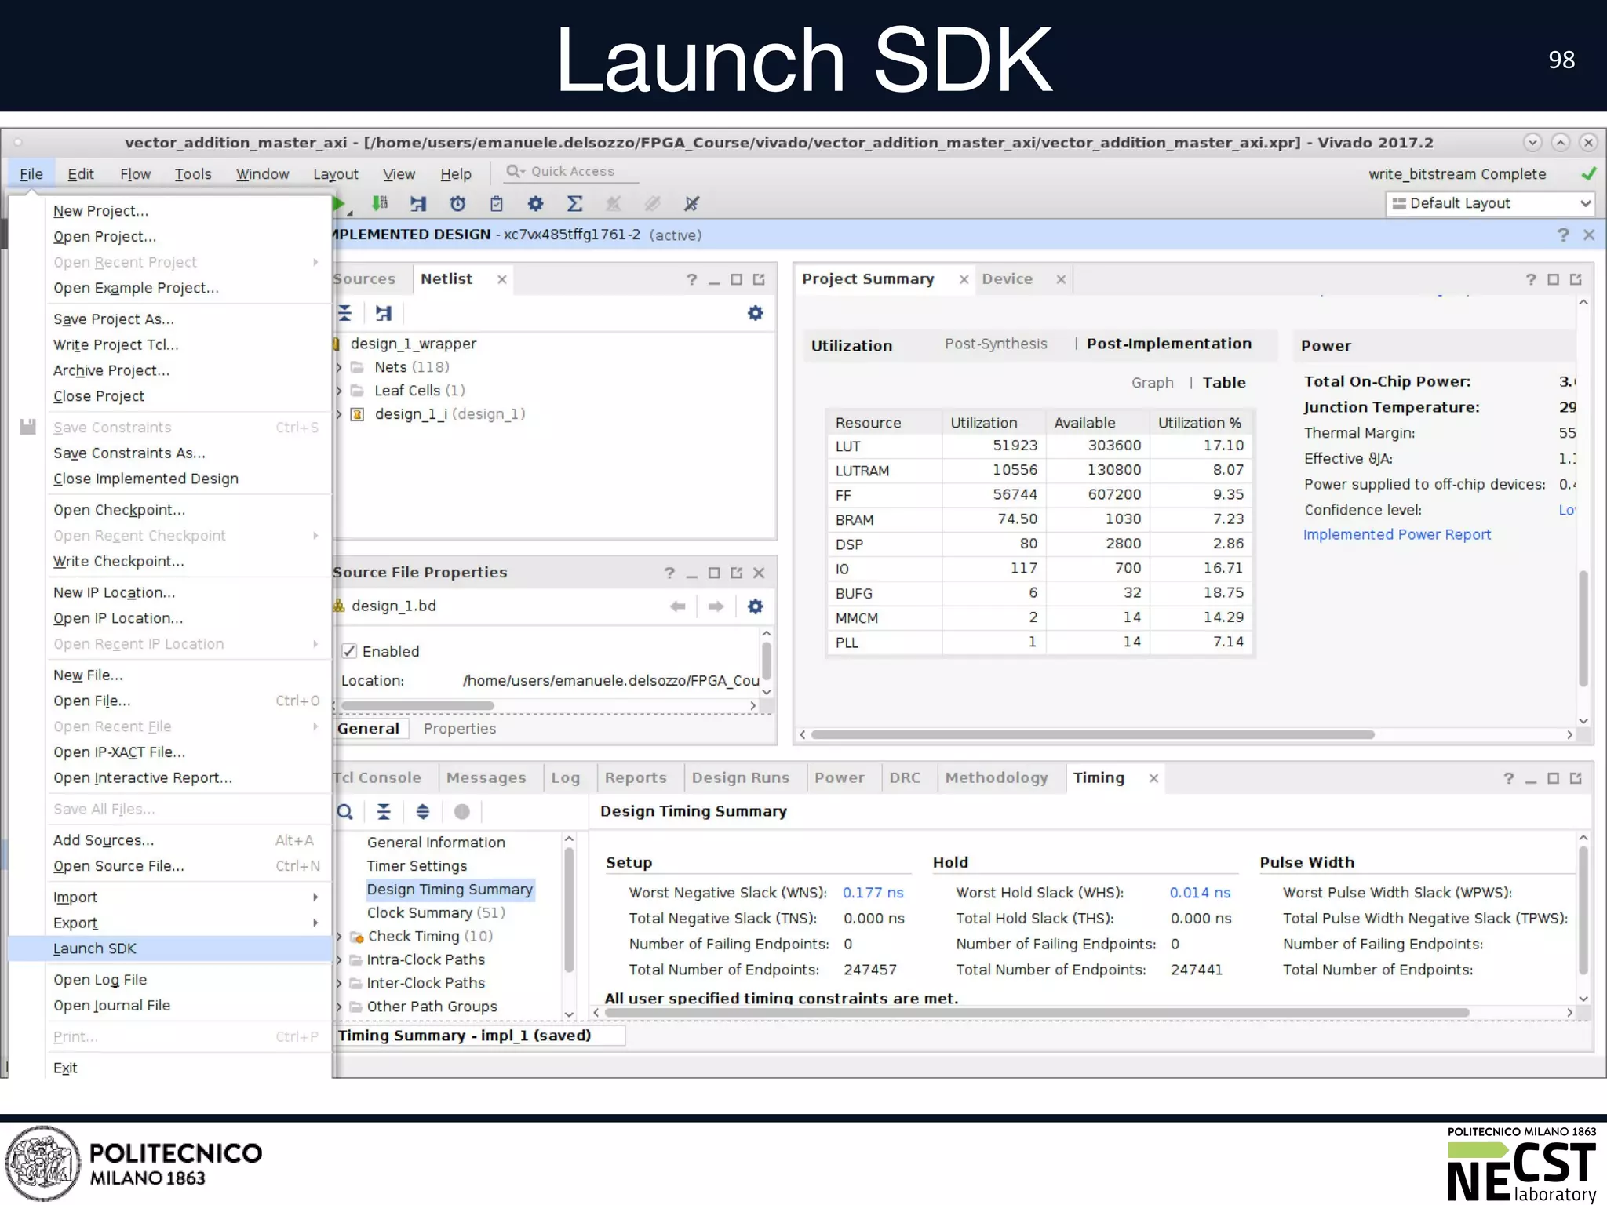
Task: Float the Project Summary panel
Action: click(x=1576, y=279)
